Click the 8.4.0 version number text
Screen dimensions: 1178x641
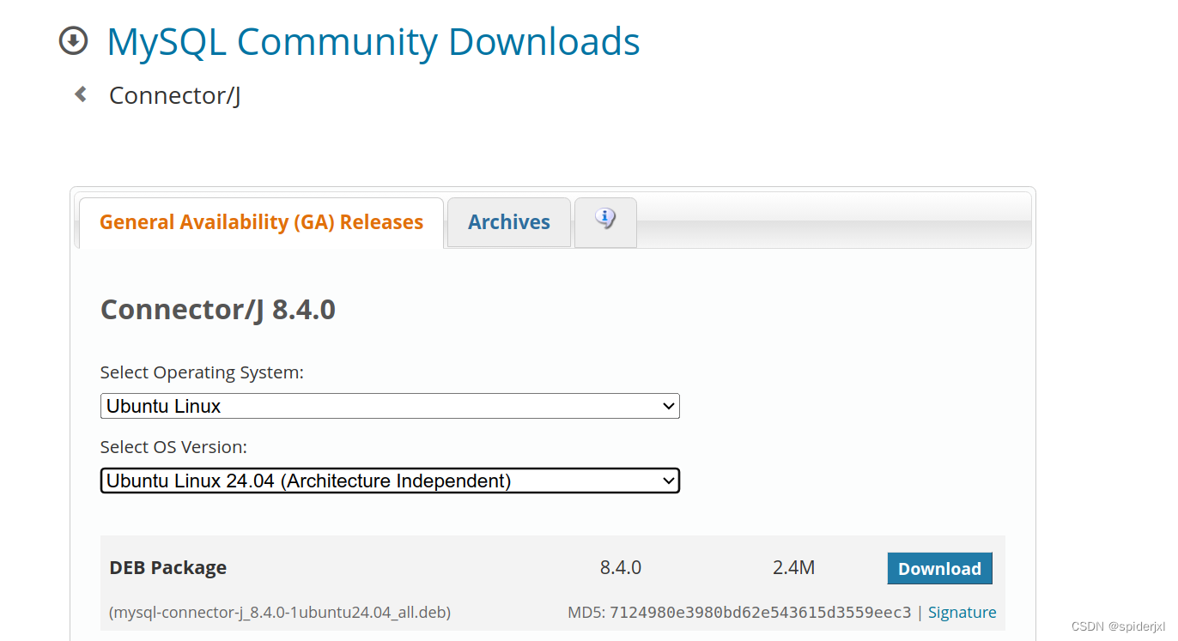[x=621, y=567]
